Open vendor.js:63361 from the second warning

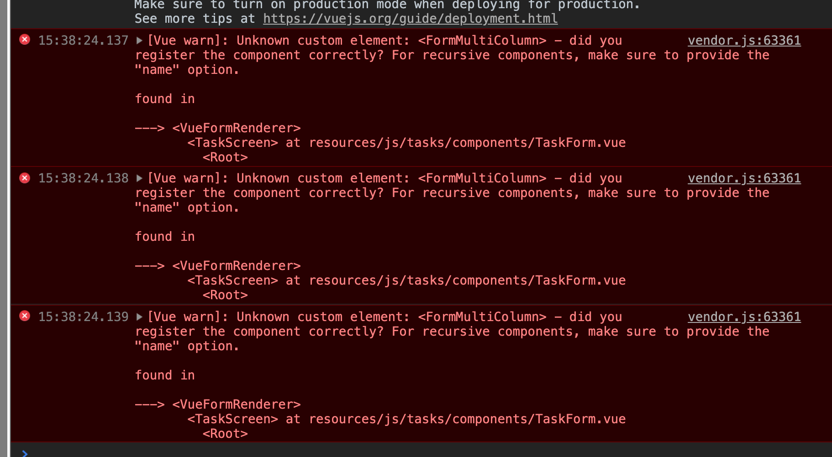coord(744,178)
